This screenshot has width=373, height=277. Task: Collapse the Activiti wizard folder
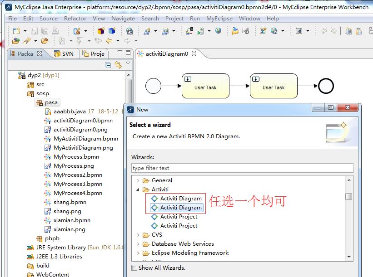(138, 190)
